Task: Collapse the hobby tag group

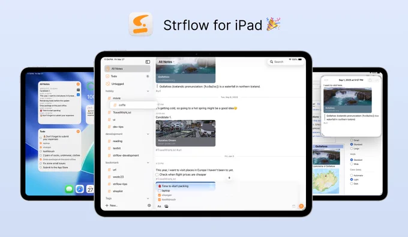Action: point(148,91)
